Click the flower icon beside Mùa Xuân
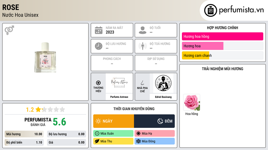This screenshot has height=150, width=268. [x=97, y=134]
